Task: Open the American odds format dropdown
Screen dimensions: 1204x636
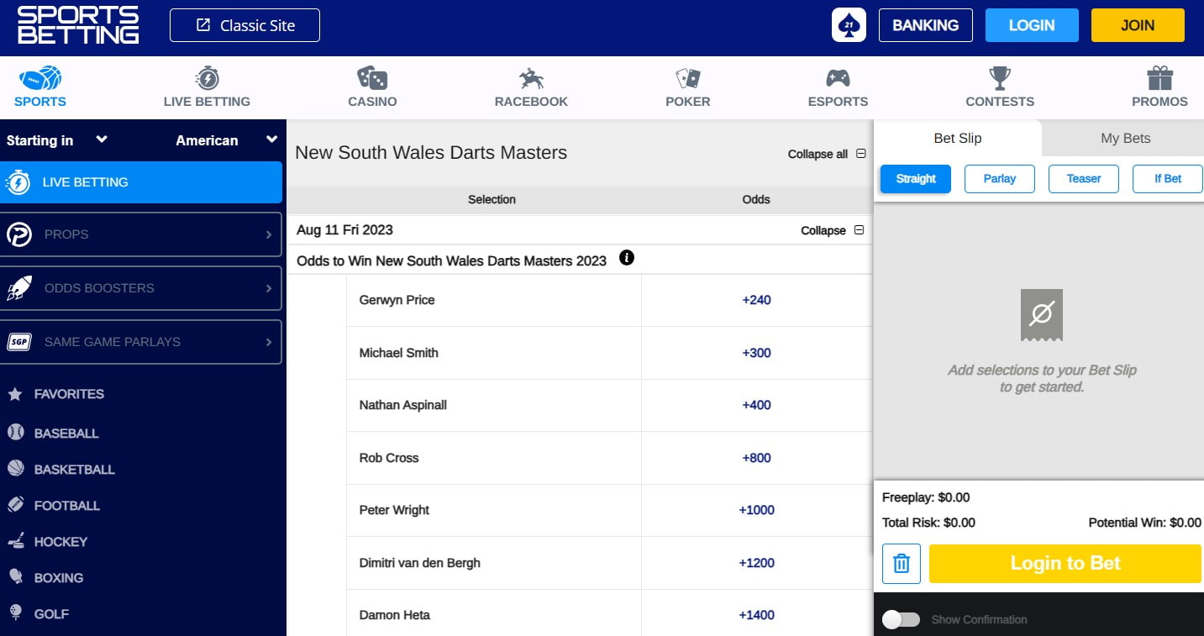Action: pos(226,140)
